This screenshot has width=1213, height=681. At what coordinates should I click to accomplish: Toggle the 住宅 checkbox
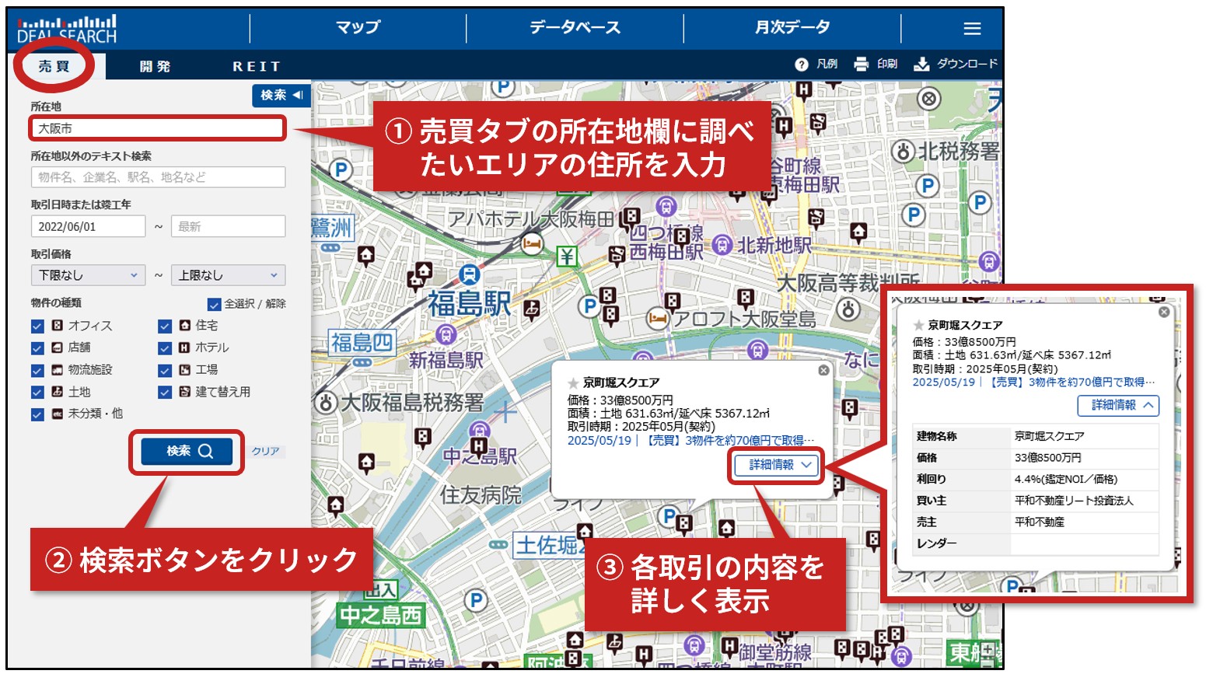[165, 326]
